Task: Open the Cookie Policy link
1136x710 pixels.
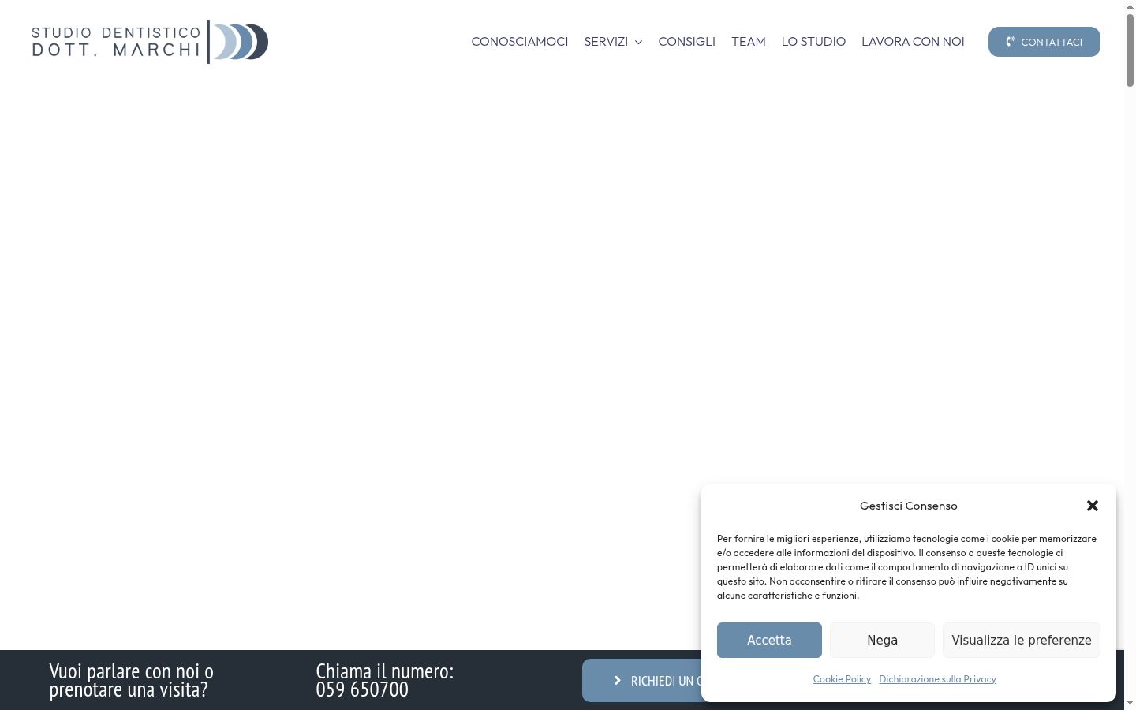Action: pyautogui.click(x=842, y=679)
